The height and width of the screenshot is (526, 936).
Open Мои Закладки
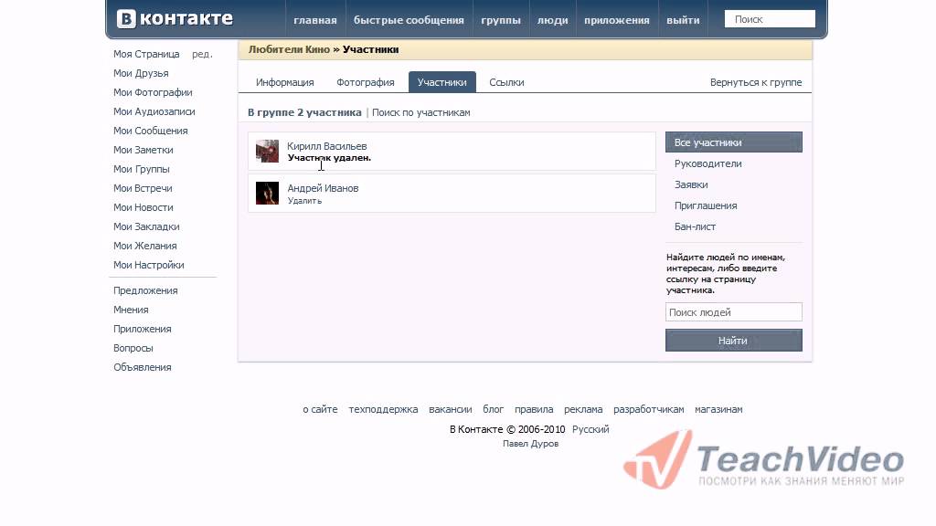146,226
